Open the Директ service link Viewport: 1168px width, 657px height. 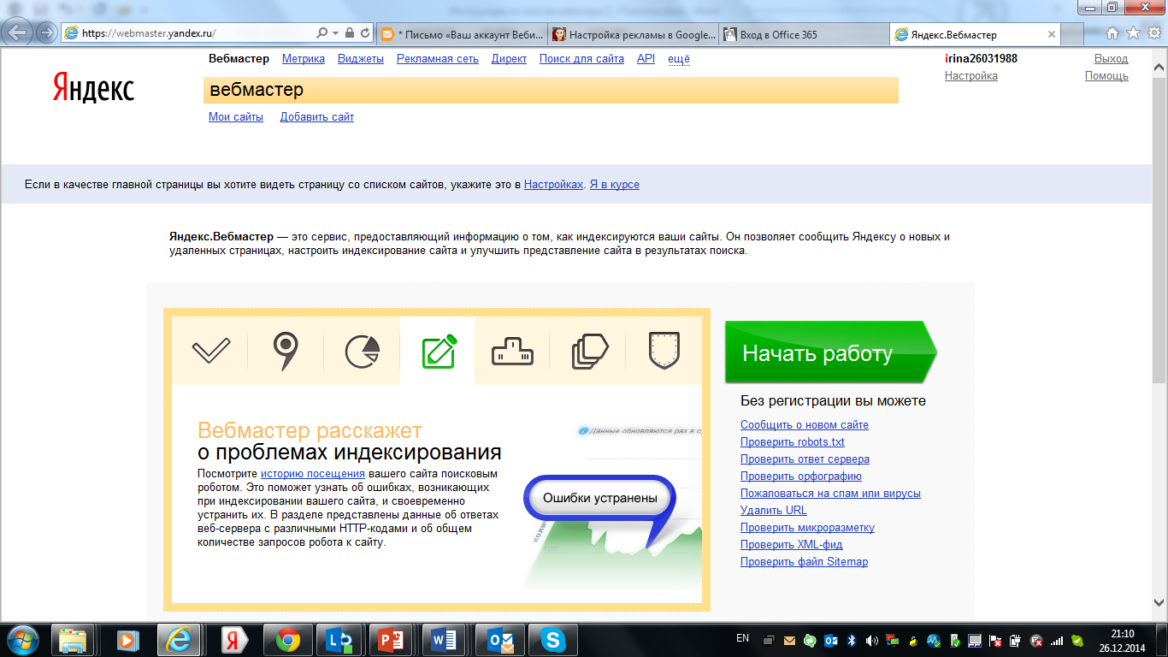pos(509,59)
